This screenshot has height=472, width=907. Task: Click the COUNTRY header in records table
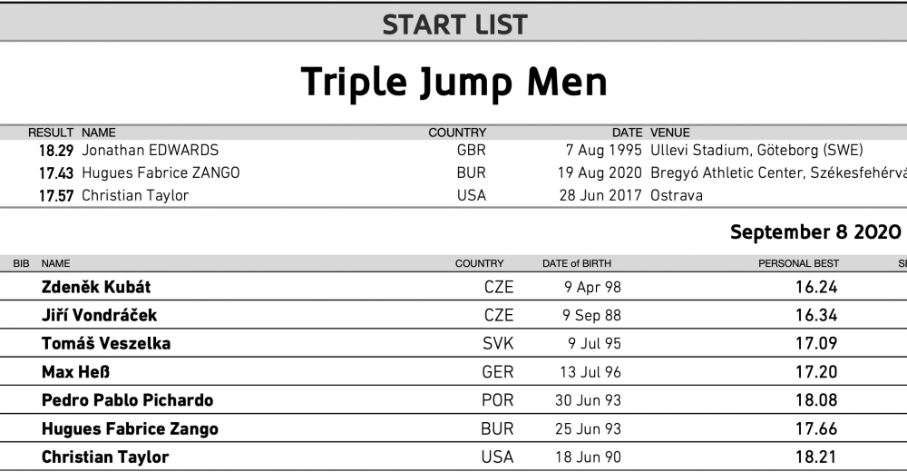(x=457, y=133)
